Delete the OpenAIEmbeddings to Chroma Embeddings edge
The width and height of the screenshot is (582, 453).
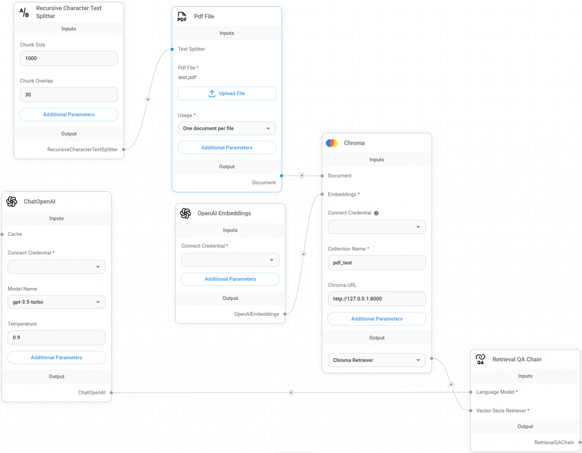[x=304, y=254]
